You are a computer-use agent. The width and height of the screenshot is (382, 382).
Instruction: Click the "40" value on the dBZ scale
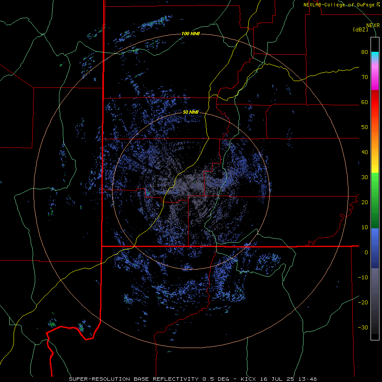365,152
